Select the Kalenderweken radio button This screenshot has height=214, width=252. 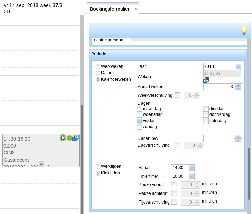(98, 79)
